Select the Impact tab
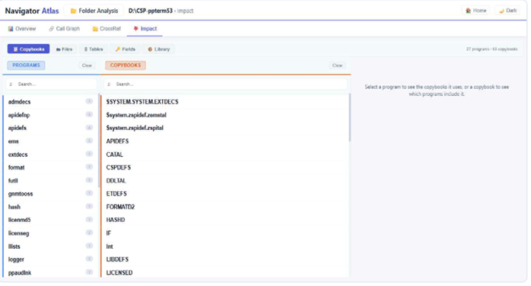 [x=145, y=29]
